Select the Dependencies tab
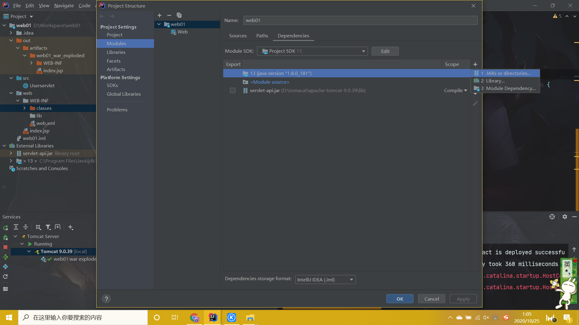 click(293, 36)
